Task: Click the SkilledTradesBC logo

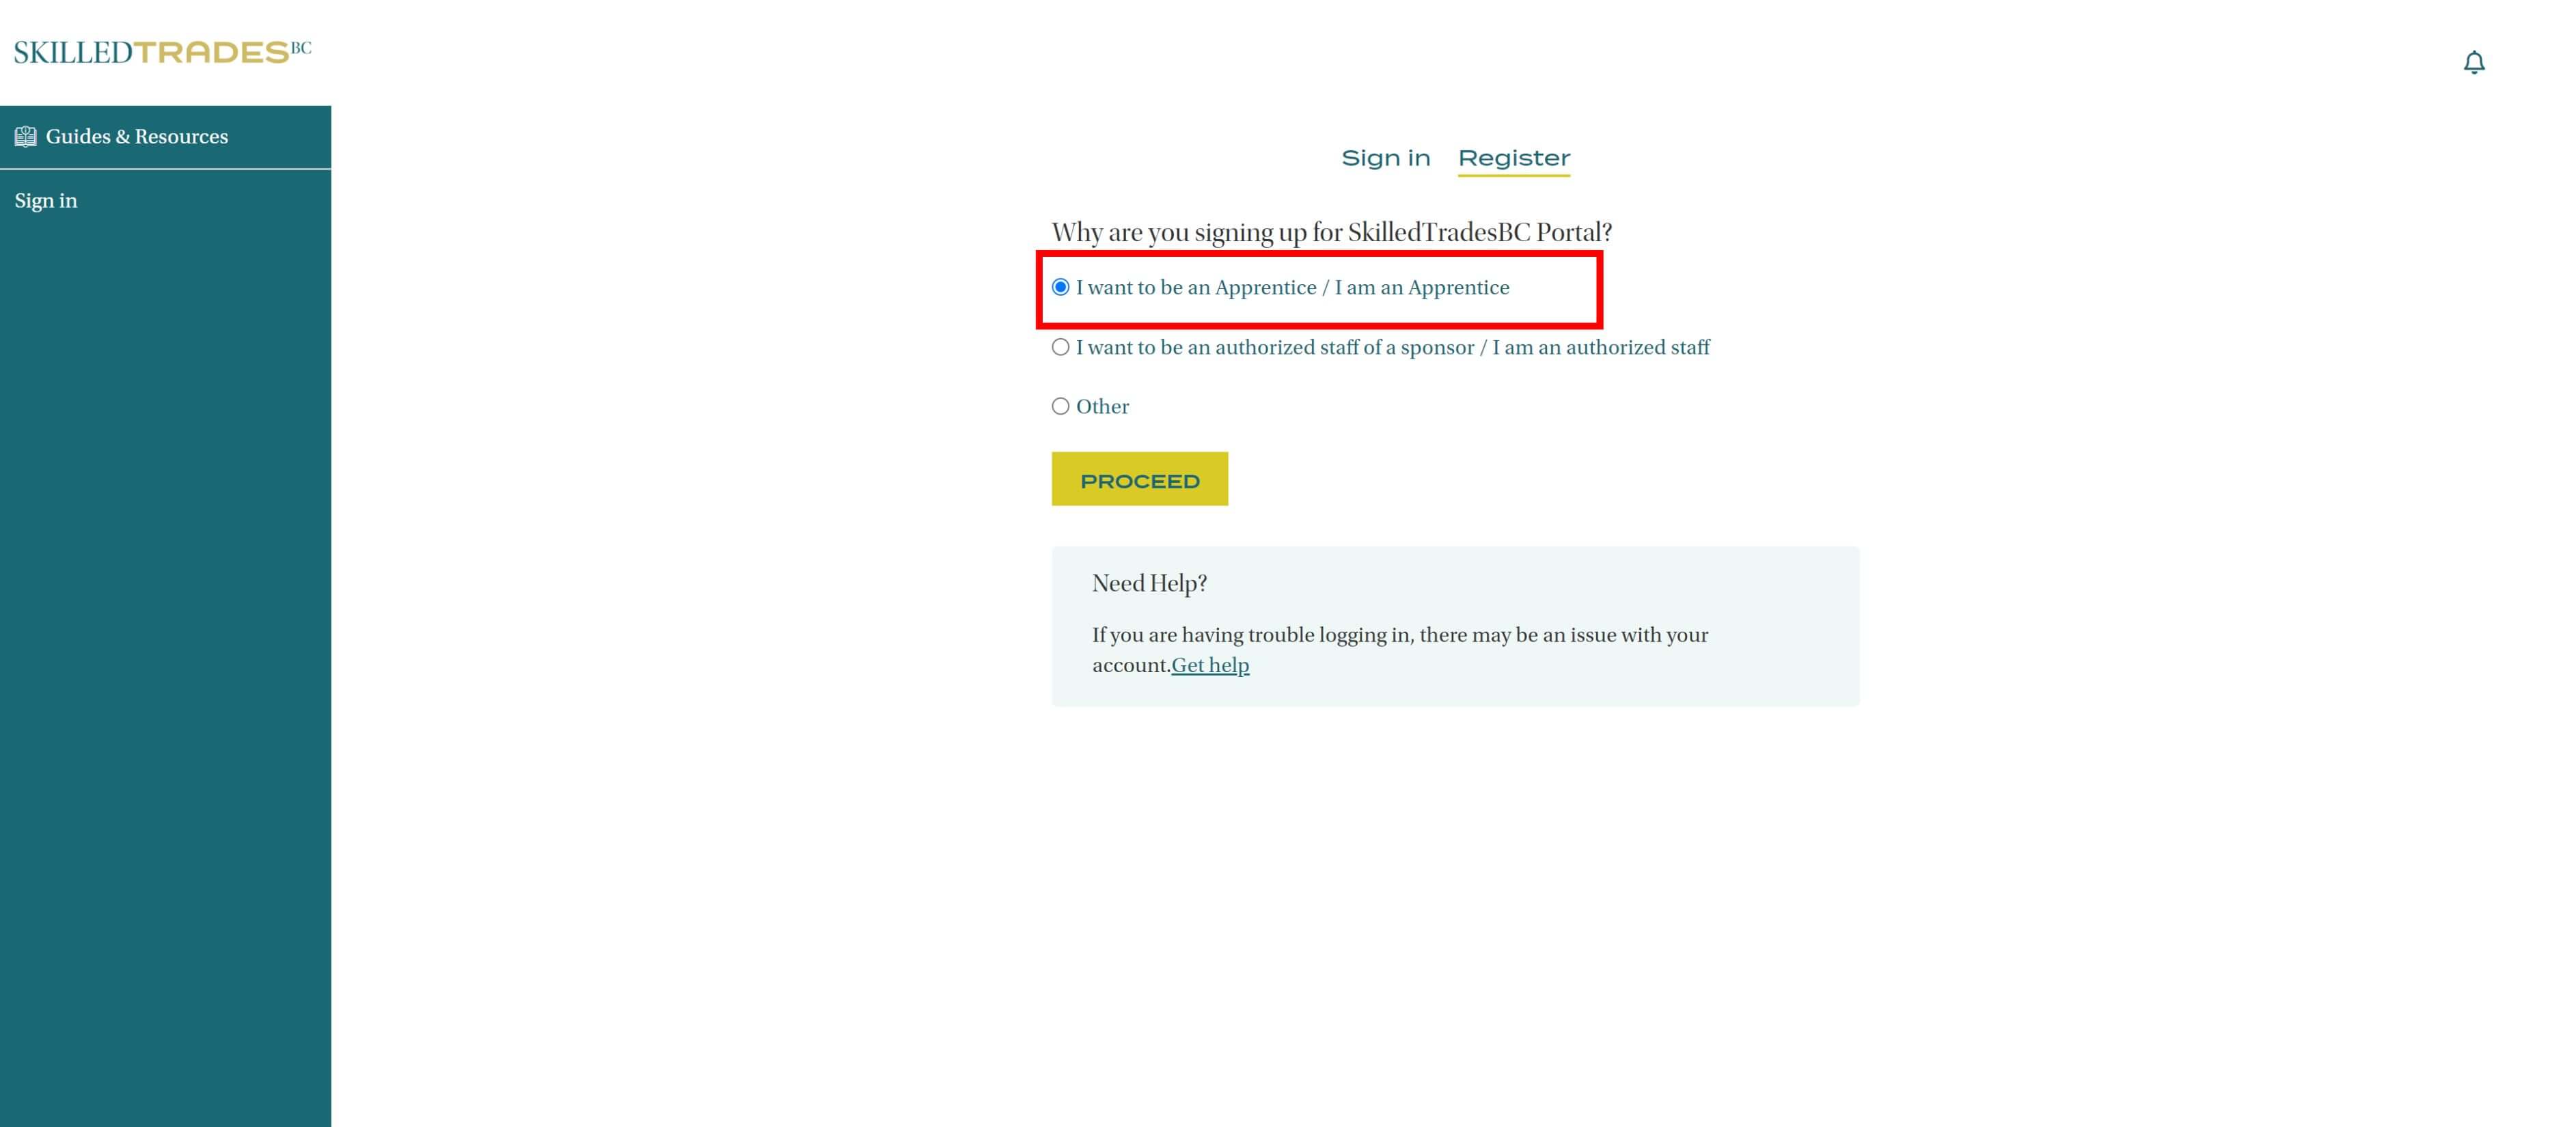Action: 162,52
